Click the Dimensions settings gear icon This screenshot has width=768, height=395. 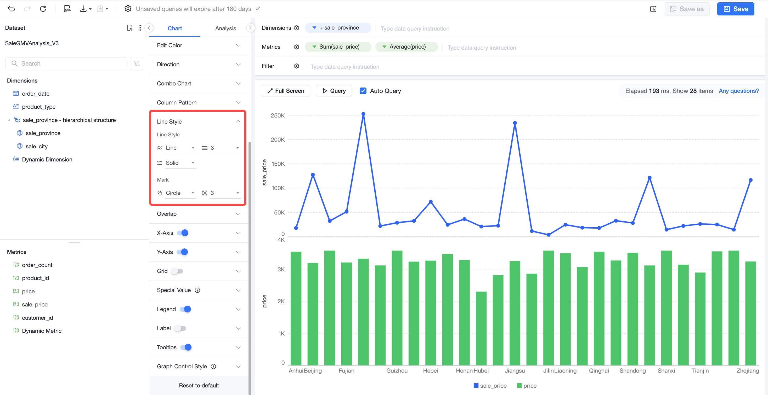[x=296, y=28]
